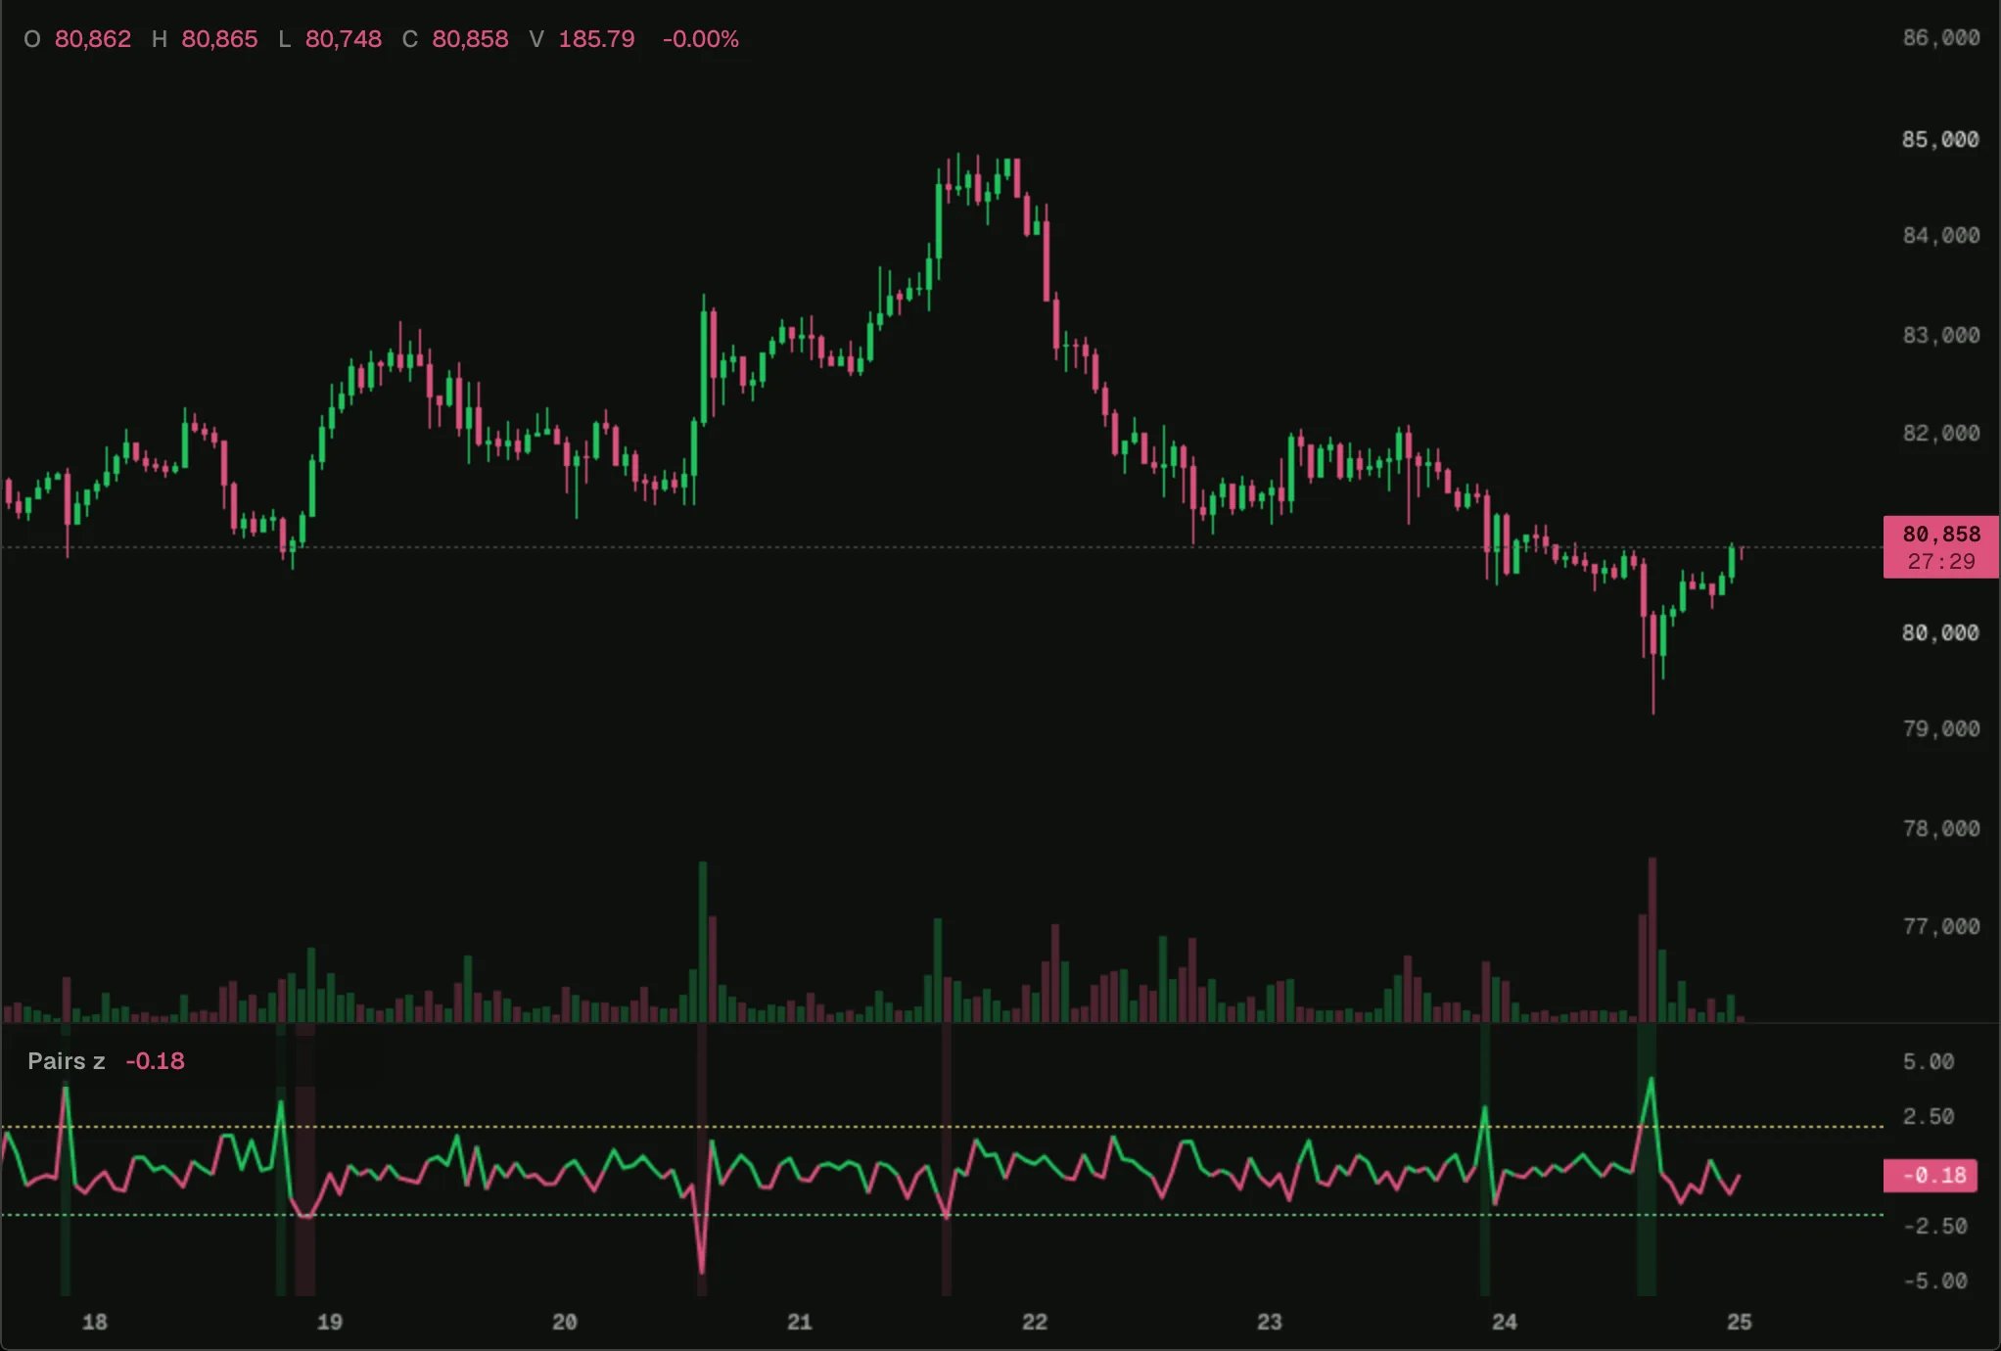Viewport: 2001px width, 1351px height.
Task: Click the 85,000 price axis label
Action: [x=1940, y=140]
